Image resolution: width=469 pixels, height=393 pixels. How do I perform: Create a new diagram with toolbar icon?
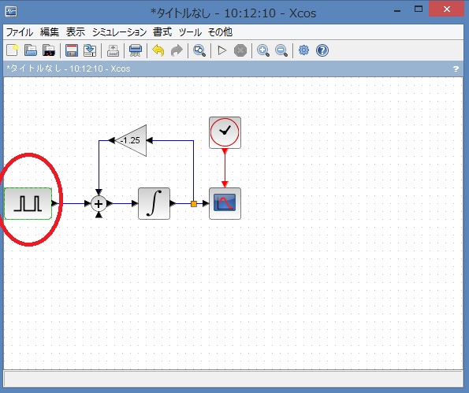[13, 50]
